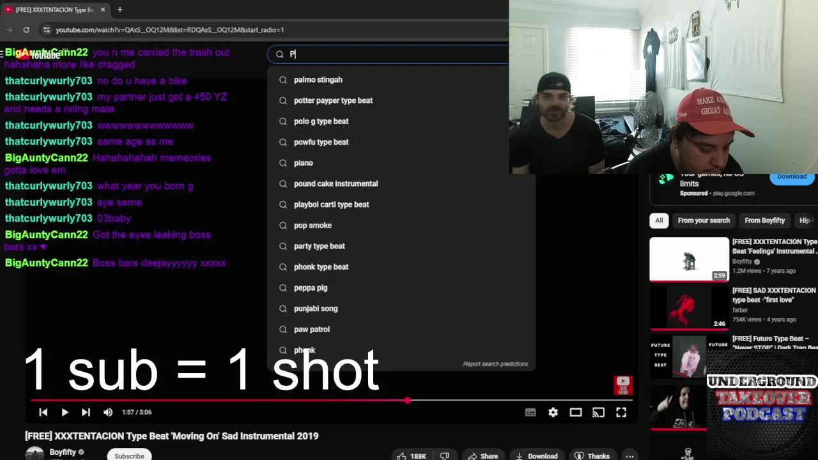The image size is (818, 460).
Task: Skip to next video
Action: (86, 412)
